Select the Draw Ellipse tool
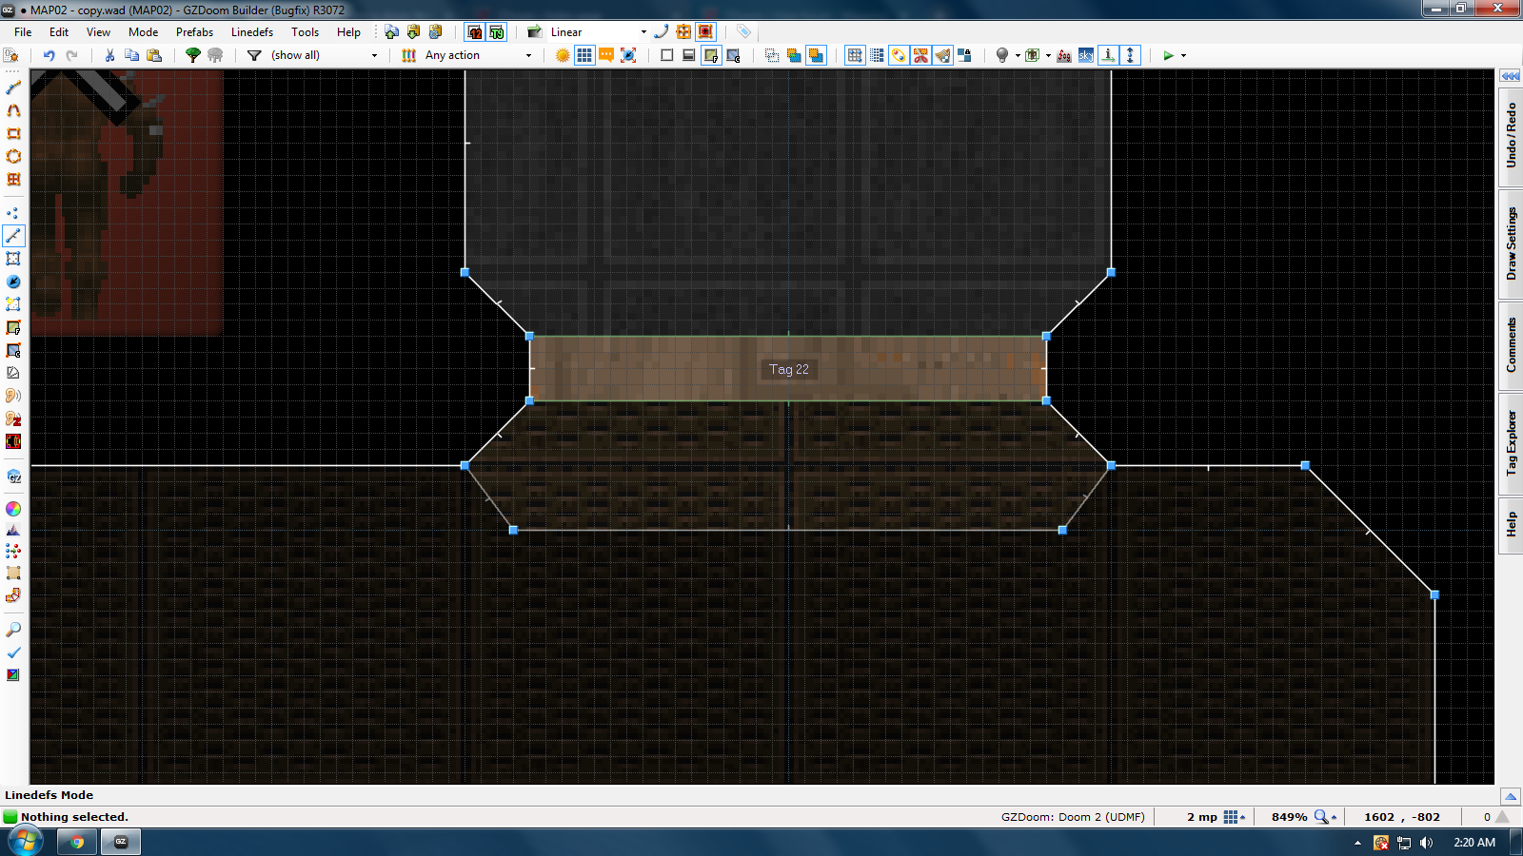 pos(13,156)
